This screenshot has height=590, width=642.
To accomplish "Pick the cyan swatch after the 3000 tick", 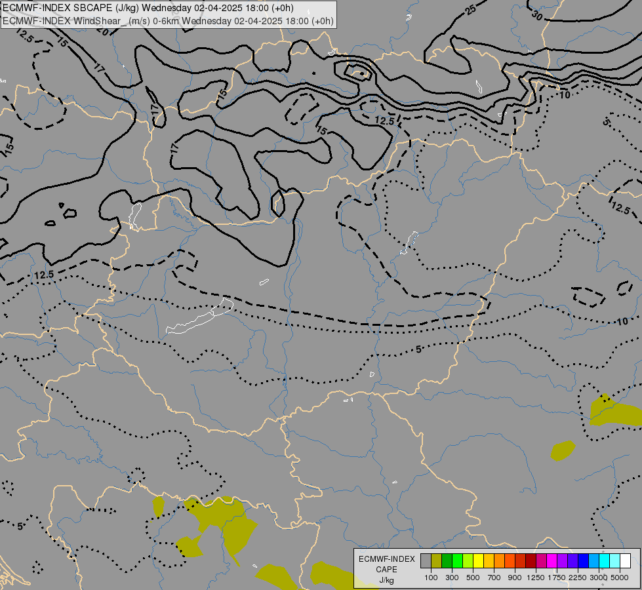I will click(x=605, y=560).
